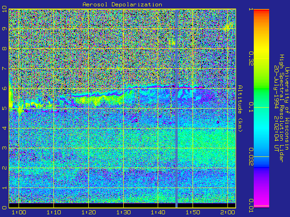The width and height of the screenshot is (290, 217).
Task: Click colorbar label 0.32
Action: [251, 59]
